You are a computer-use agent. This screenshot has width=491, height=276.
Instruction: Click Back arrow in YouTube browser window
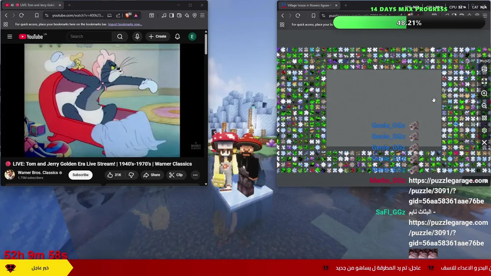pos(6,15)
